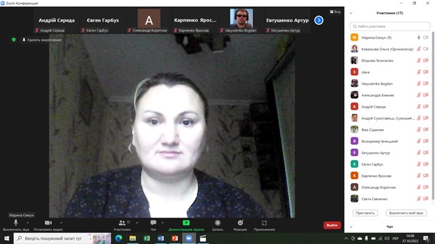The image size is (435, 244).
Task: Select Андрій Середа video tile
Action: tap(56, 21)
